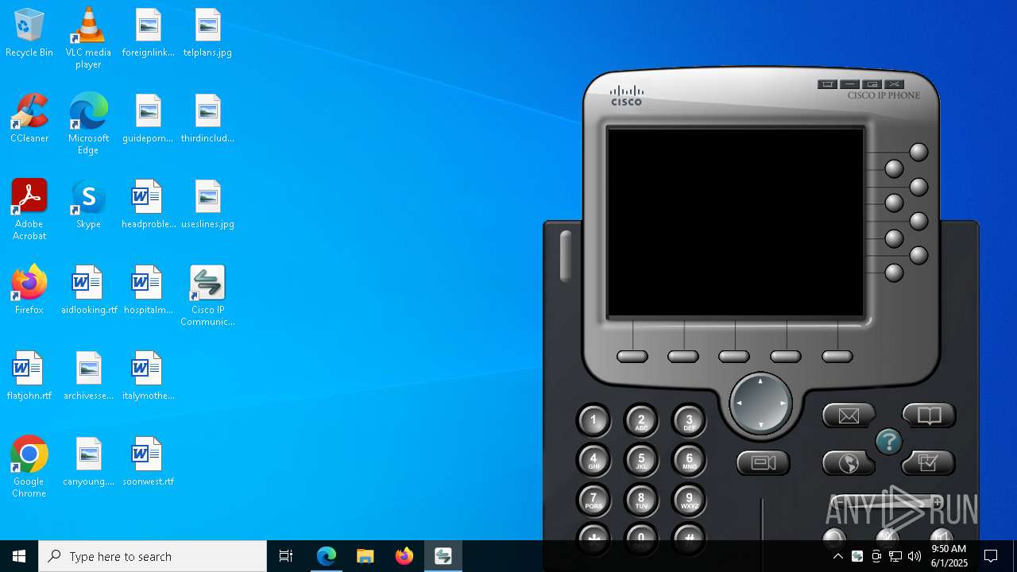Select the guideporn image file on desktop
Screen dimensions: 1017x572
148,119
